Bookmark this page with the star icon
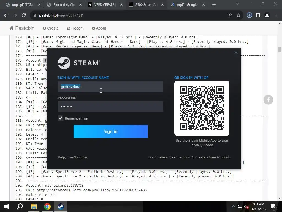The width and height of the screenshot is (282, 212). [238, 15]
